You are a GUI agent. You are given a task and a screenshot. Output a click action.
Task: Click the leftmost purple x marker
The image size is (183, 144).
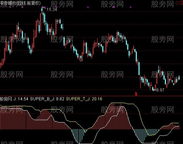point(10,7)
